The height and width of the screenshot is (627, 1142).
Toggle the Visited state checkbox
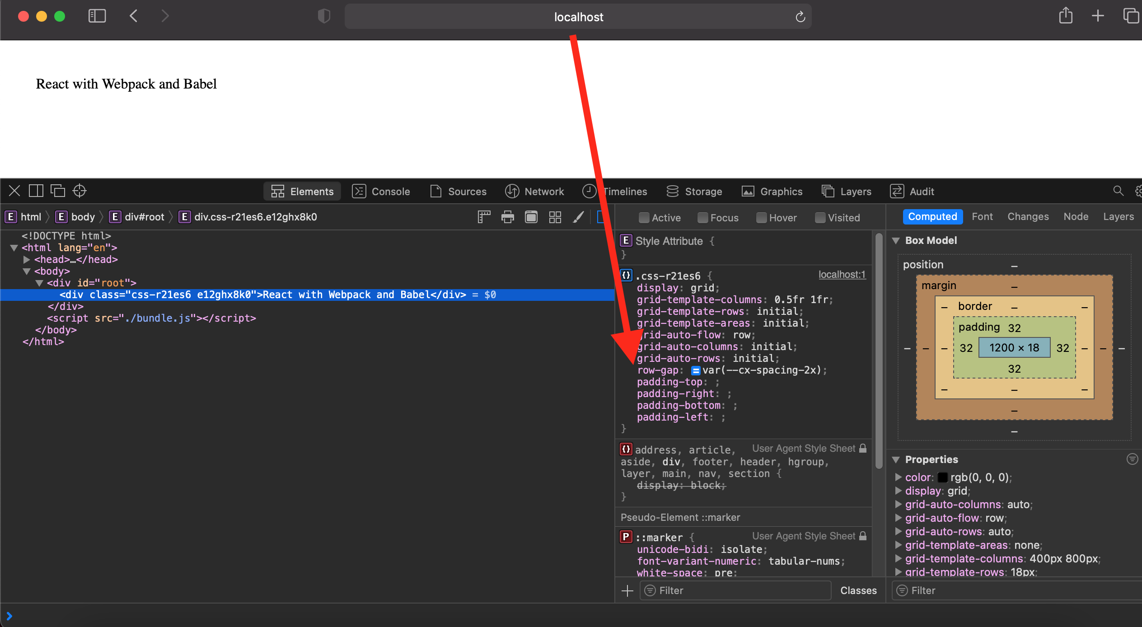[x=820, y=218]
